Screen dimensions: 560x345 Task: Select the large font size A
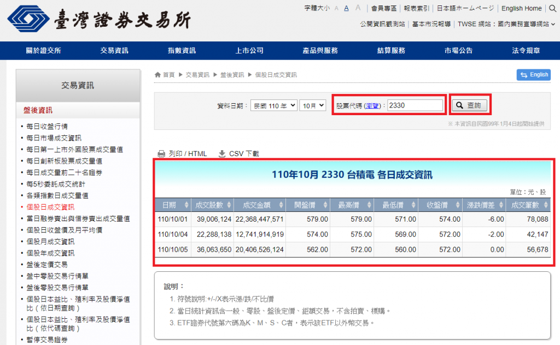pos(358,8)
